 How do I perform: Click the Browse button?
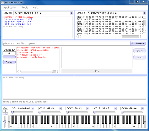click(x=140, y=43)
